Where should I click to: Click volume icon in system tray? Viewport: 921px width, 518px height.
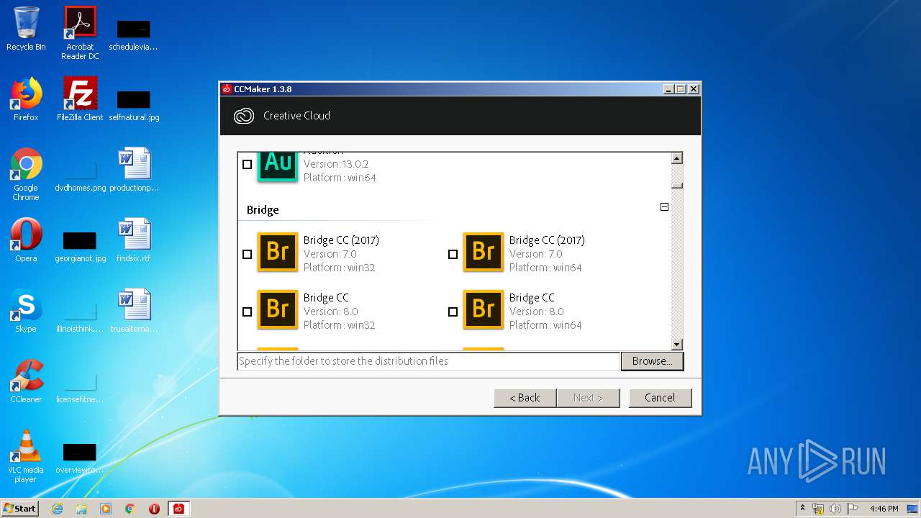click(835, 509)
